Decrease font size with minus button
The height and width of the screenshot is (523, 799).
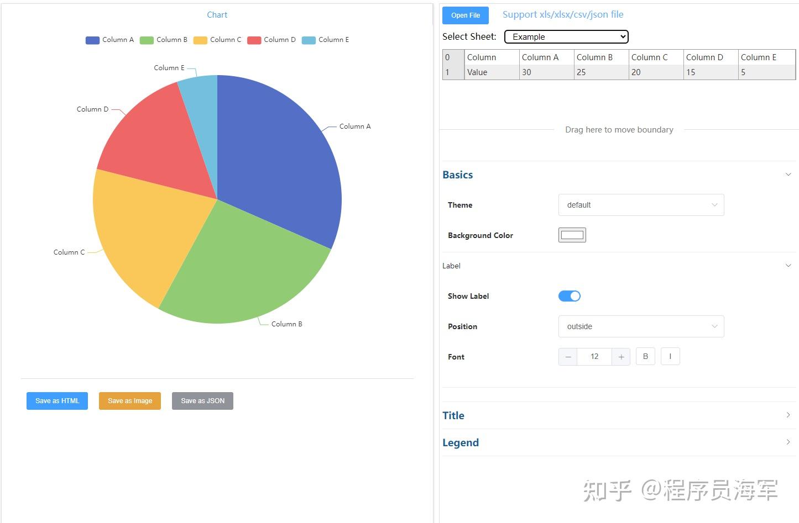point(568,357)
